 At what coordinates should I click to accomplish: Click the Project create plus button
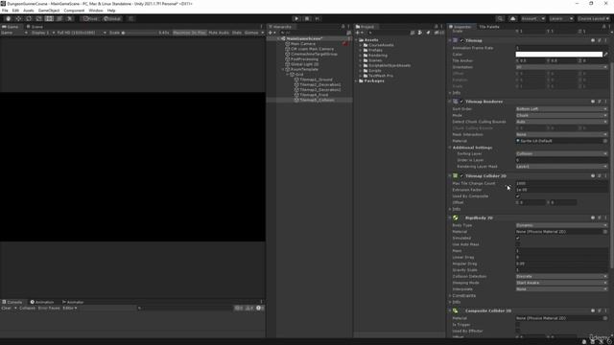(x=358, y=33)
